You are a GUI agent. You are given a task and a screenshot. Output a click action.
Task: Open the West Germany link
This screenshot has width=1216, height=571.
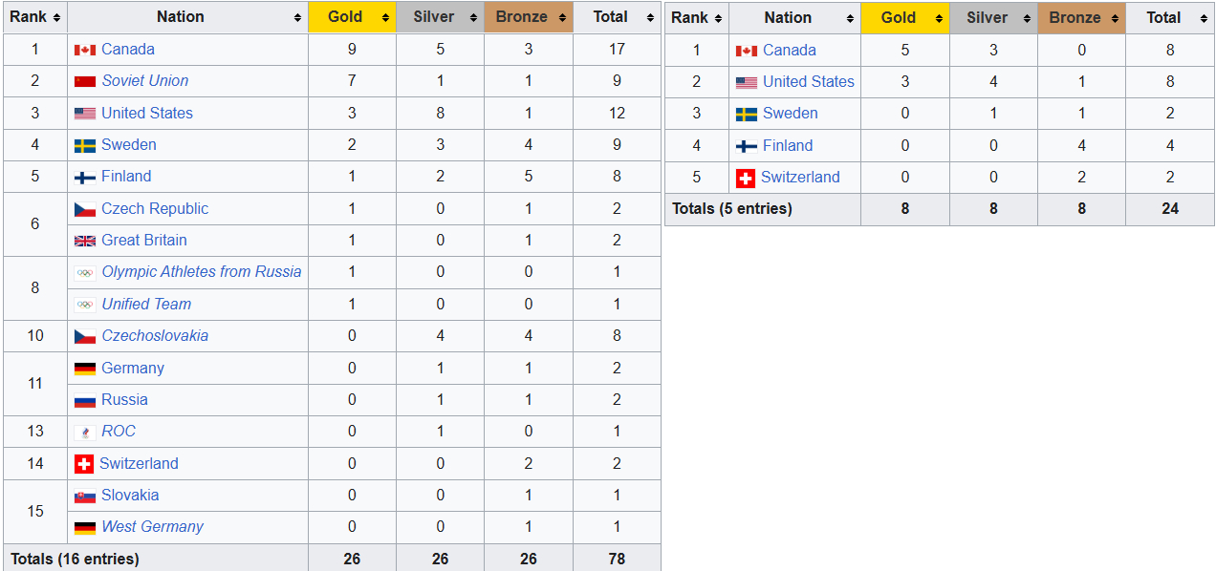[x=152, y=527]
